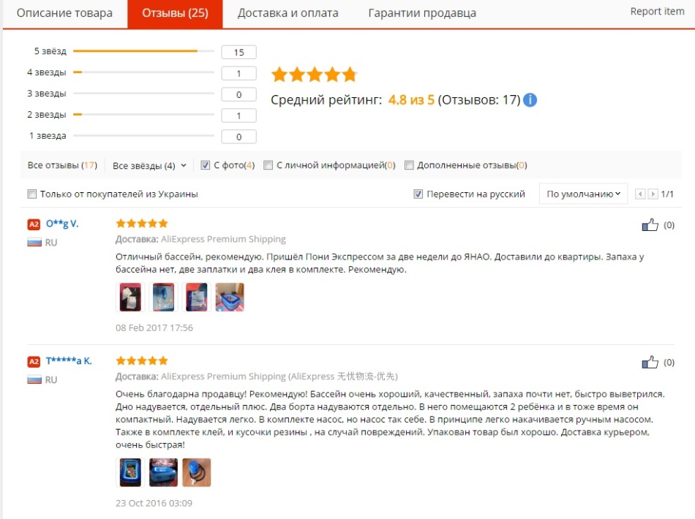Go to previous reviews page arrow

[x=640, y=194]
